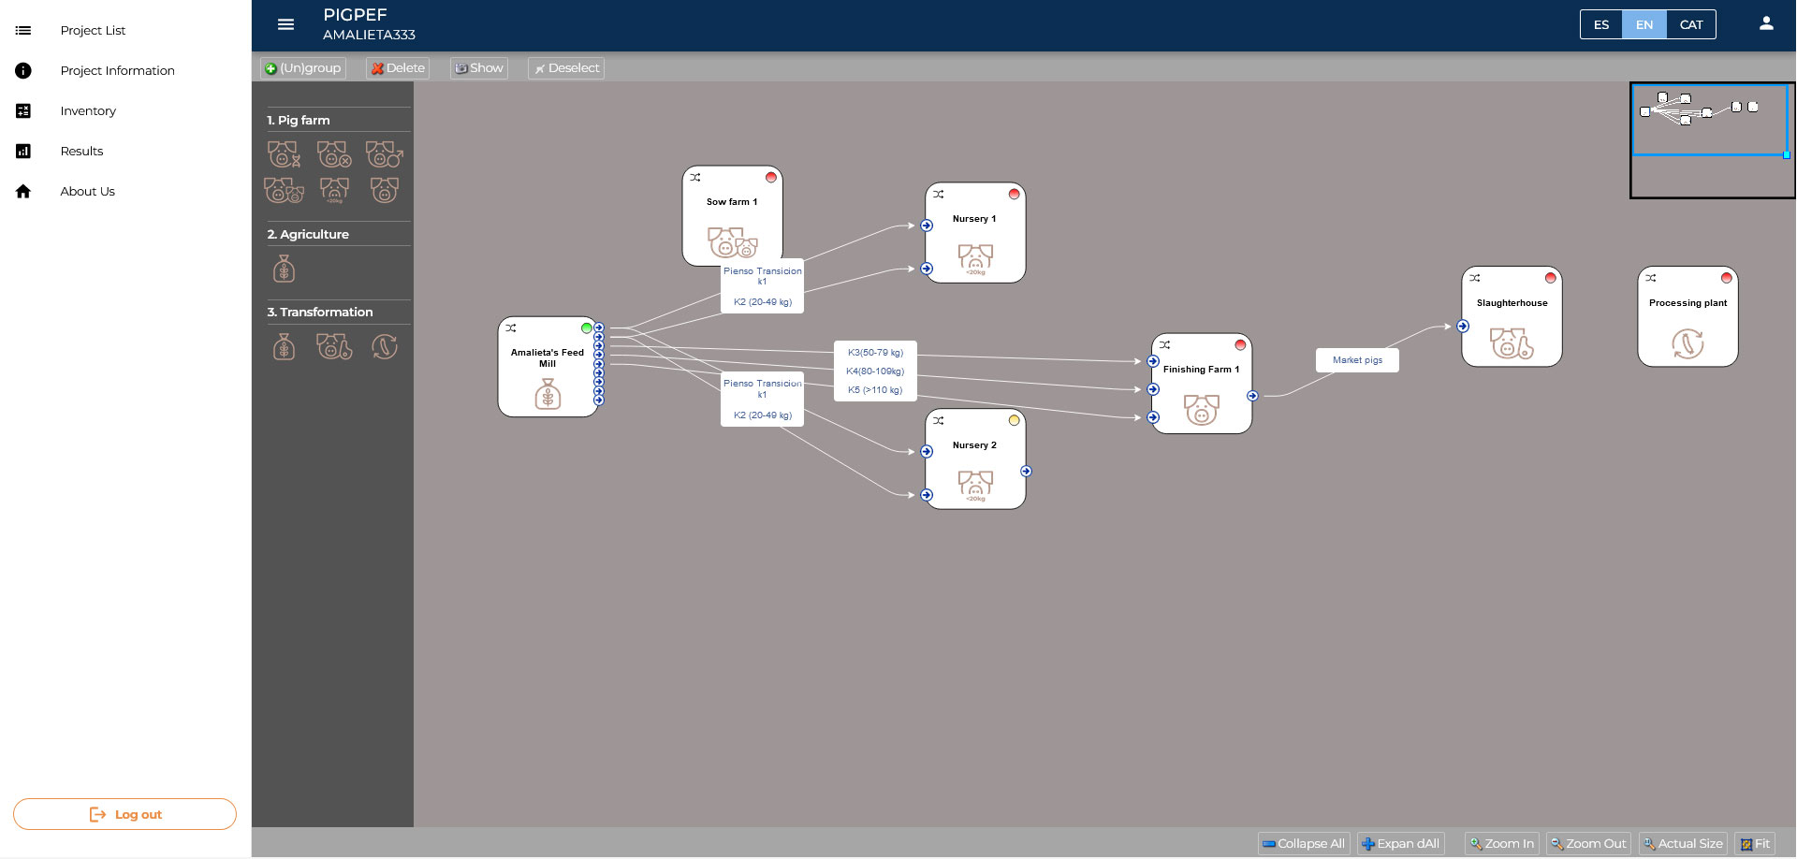Click Expand All button
Image resolution: width=1797 pixels, height=859 pixels.
[1400, 843]
